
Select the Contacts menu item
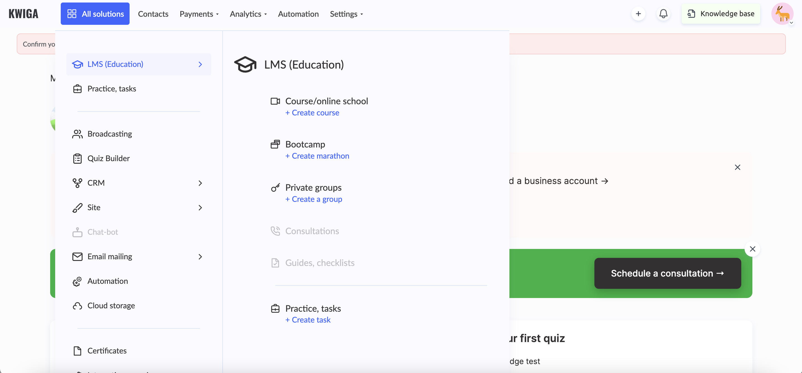click(x=153, y=13)
